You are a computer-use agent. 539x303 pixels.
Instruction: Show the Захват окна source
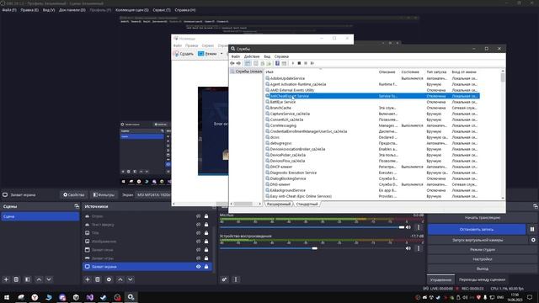click(199, 250)
